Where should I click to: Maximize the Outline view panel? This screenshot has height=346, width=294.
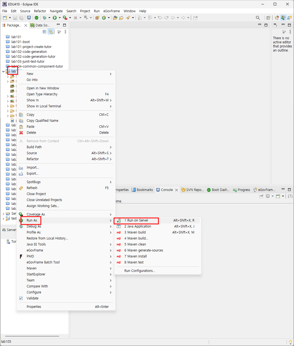coord(289,25)
